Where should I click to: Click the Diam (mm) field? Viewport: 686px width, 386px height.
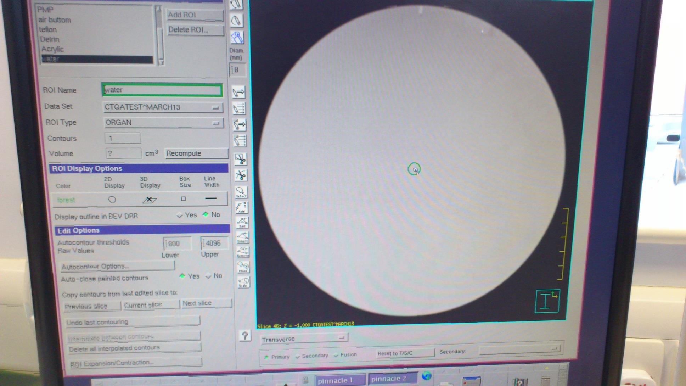coord(237,70)
